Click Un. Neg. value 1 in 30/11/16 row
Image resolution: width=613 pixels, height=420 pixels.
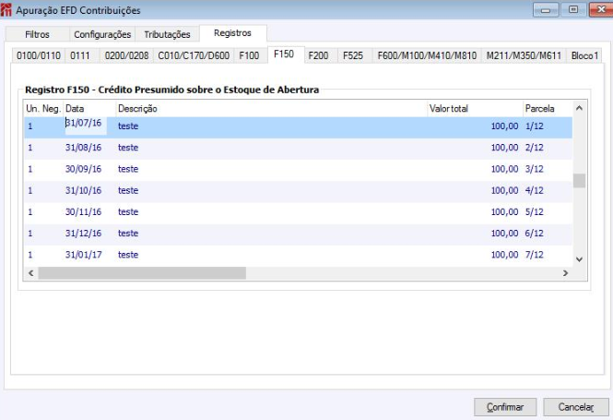tap(30, 211)
